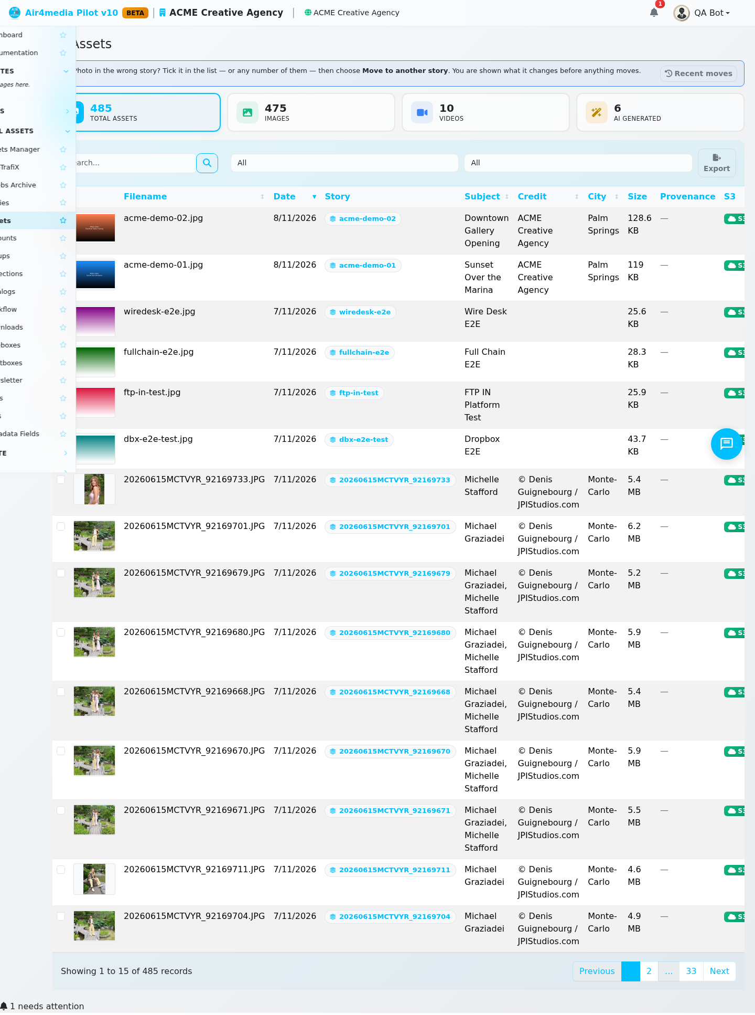The image size is (755, 1015).
Task: Go to page 33 in pagination
Action: [691, 971]
